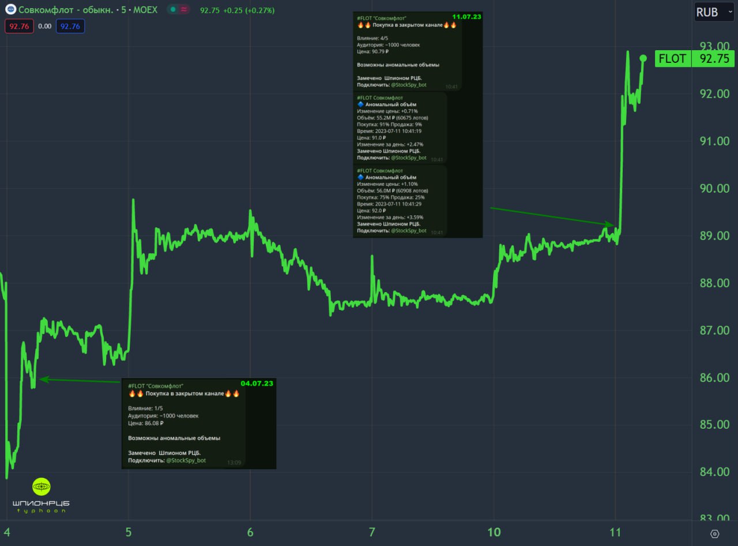Click the red 92.76 sell price button
Screen dimensions: 738x546
point(19,26)
